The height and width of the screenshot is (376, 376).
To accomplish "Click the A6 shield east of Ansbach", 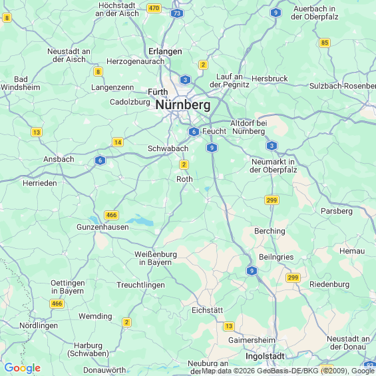I will pos(100,160).
